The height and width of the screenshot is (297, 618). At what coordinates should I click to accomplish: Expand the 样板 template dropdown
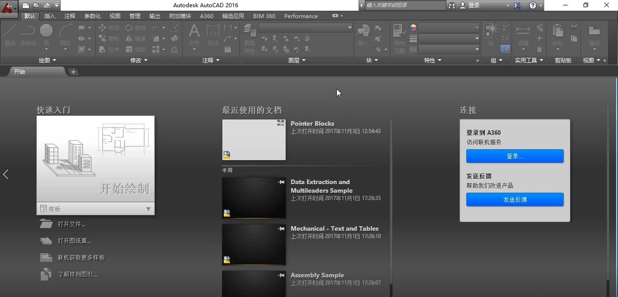tap(148, 209)
